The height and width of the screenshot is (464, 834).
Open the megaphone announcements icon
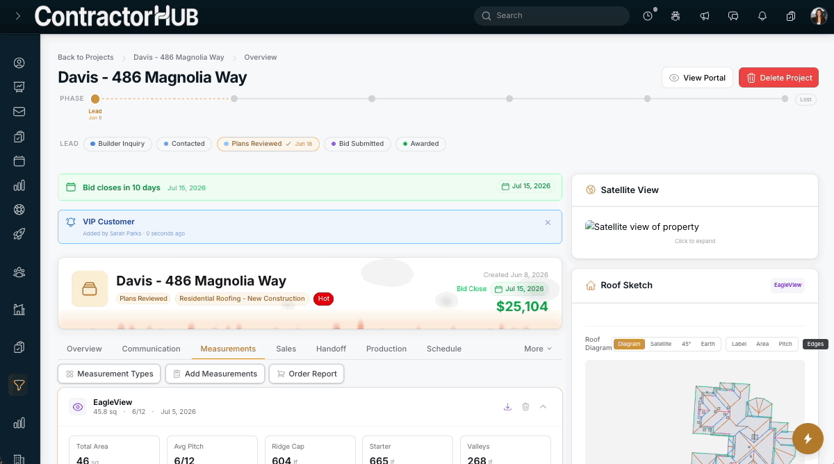[x=705, y=16]
